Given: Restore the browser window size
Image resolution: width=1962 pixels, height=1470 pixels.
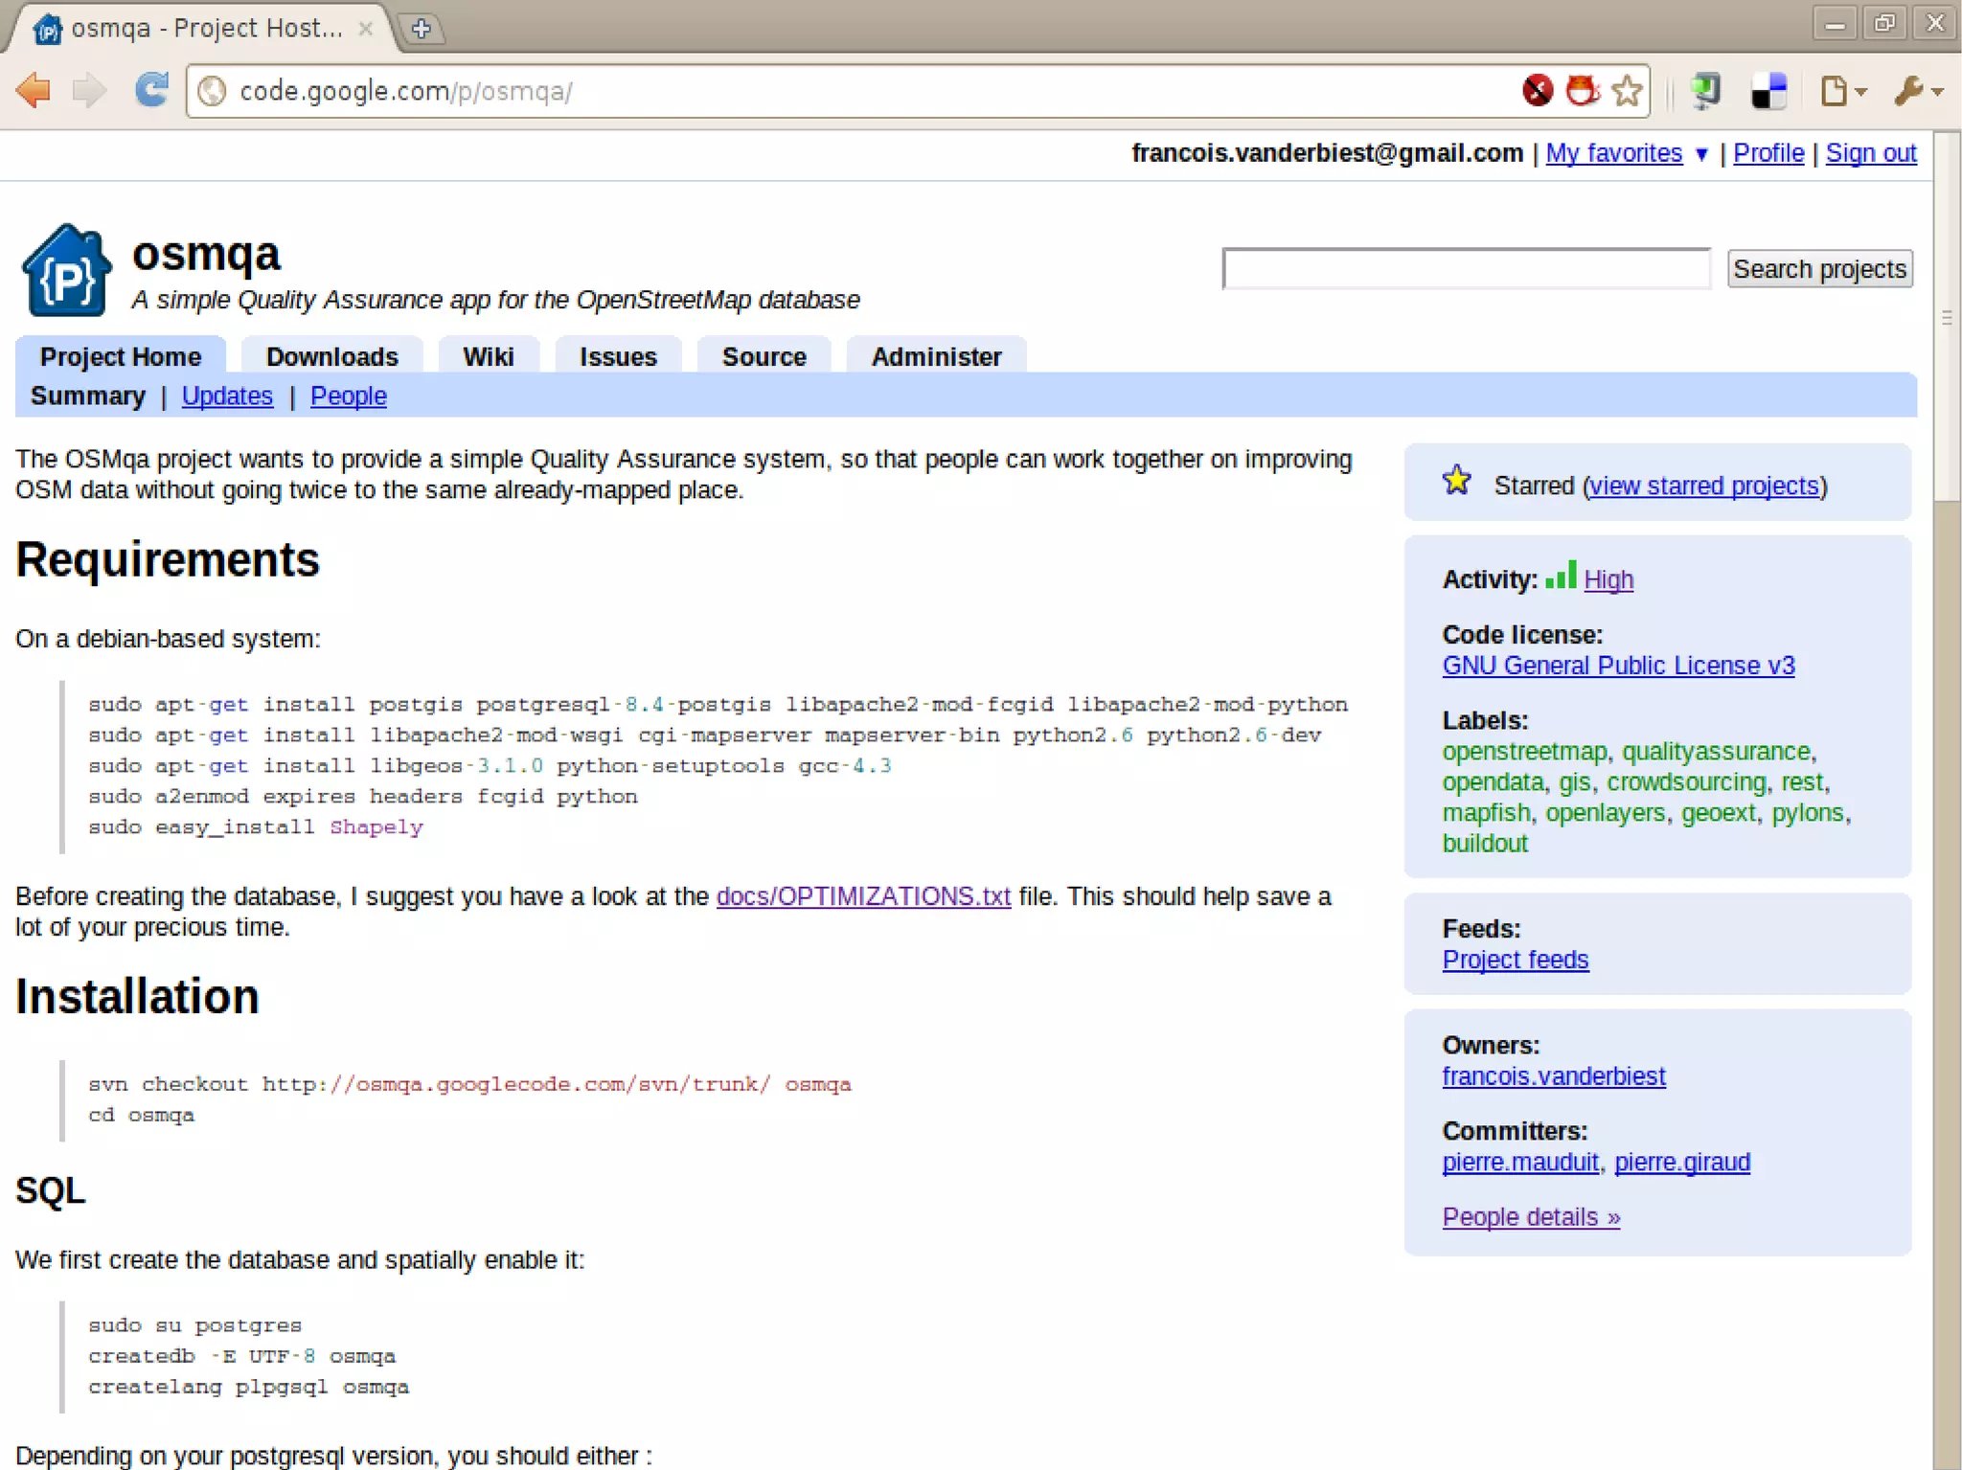Looking at the screenshot, I should (x=1883, y=23).
